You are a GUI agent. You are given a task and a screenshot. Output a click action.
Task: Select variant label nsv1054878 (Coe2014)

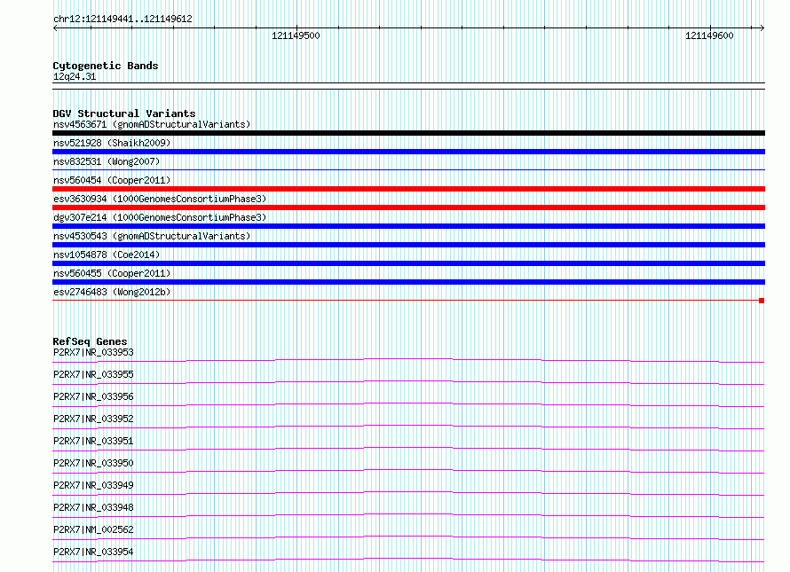point(107,255)
